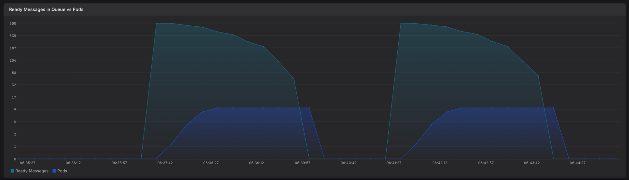This screenshot has height=180, width=629.
Task: Toggle the Ready Messages legend entry
Action: point(30,171)
